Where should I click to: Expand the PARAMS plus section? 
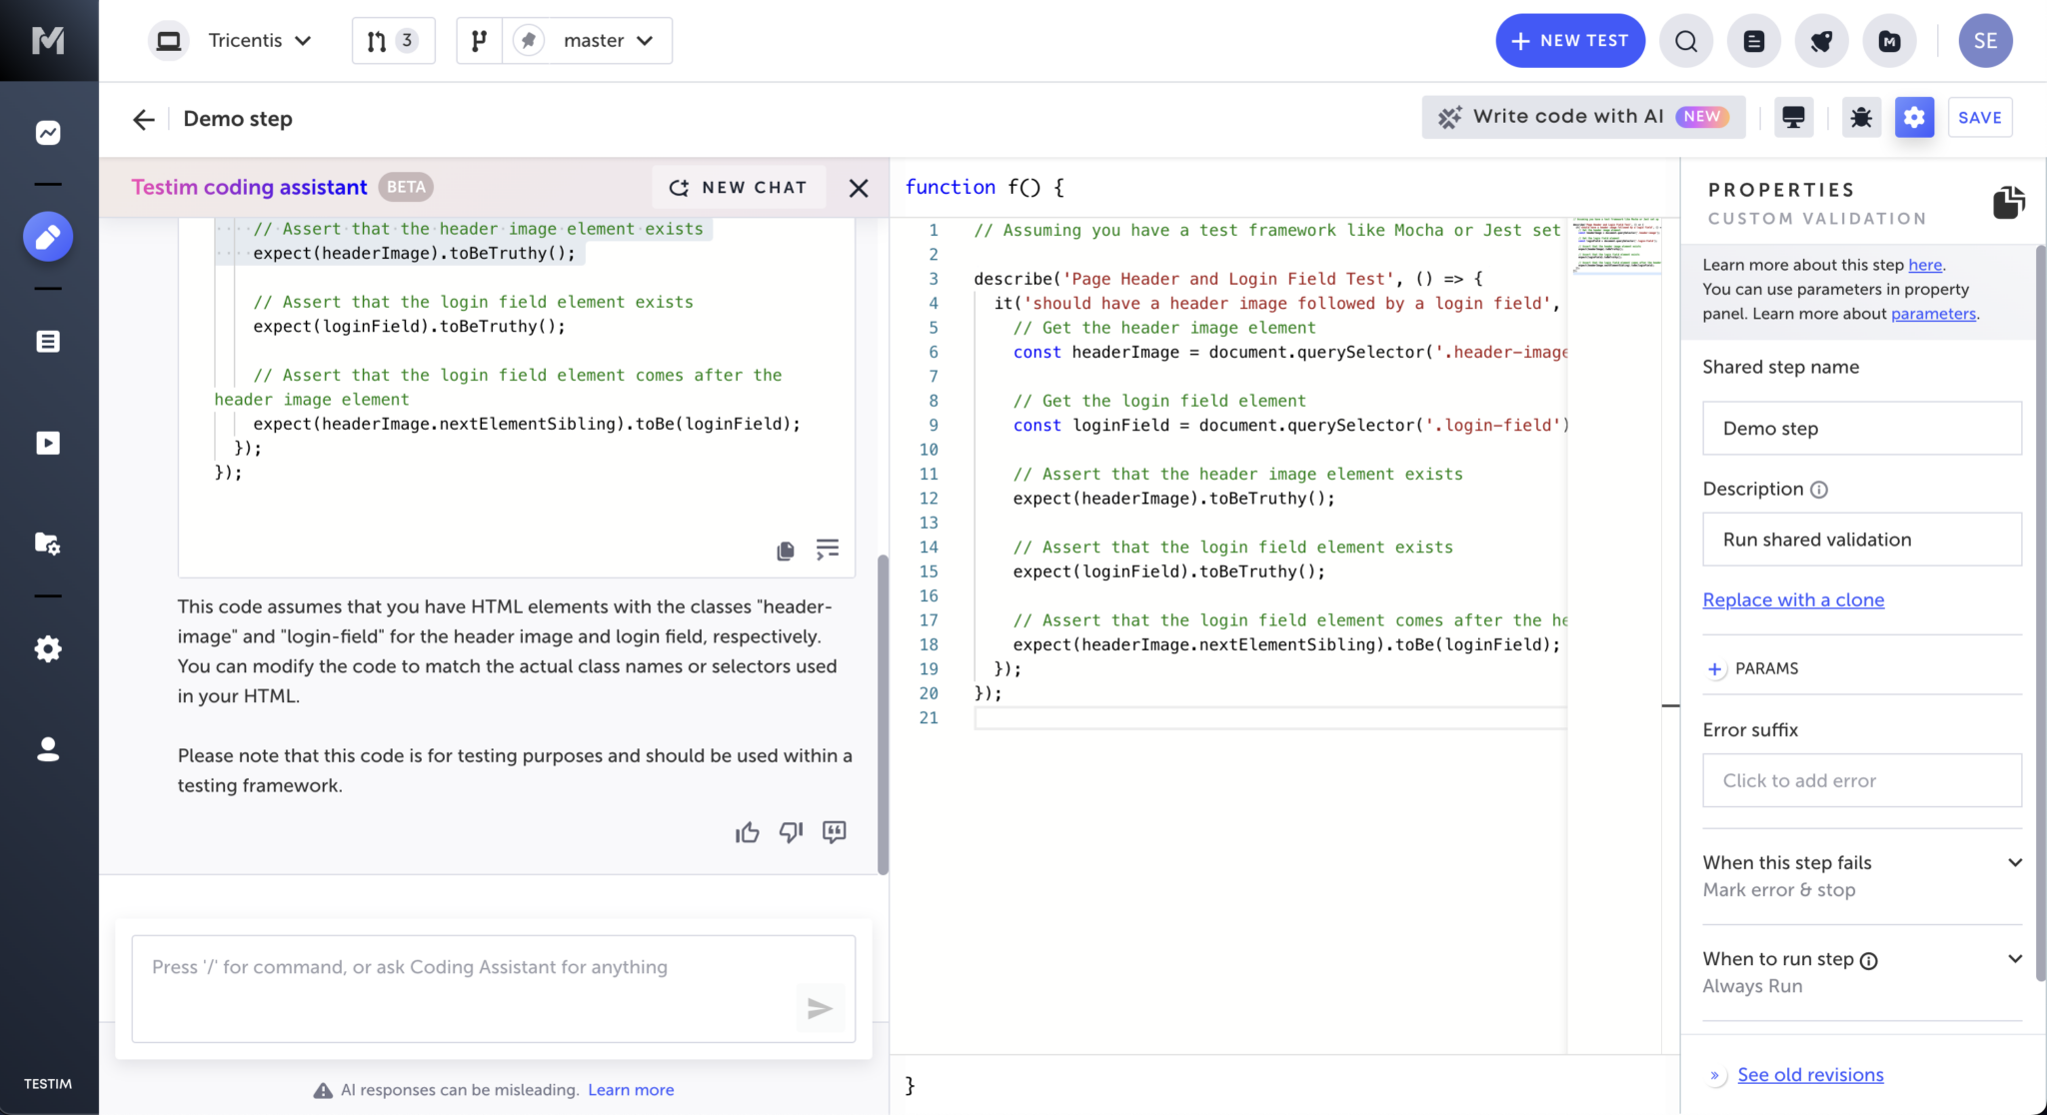(1715, 668)
